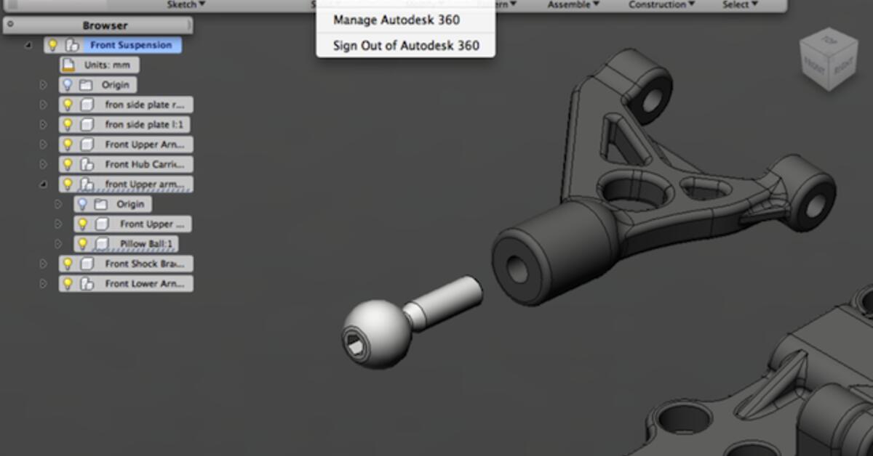Open the Sketch toolbar menu
Screen dimensions: 873x456
click(183, 4)
